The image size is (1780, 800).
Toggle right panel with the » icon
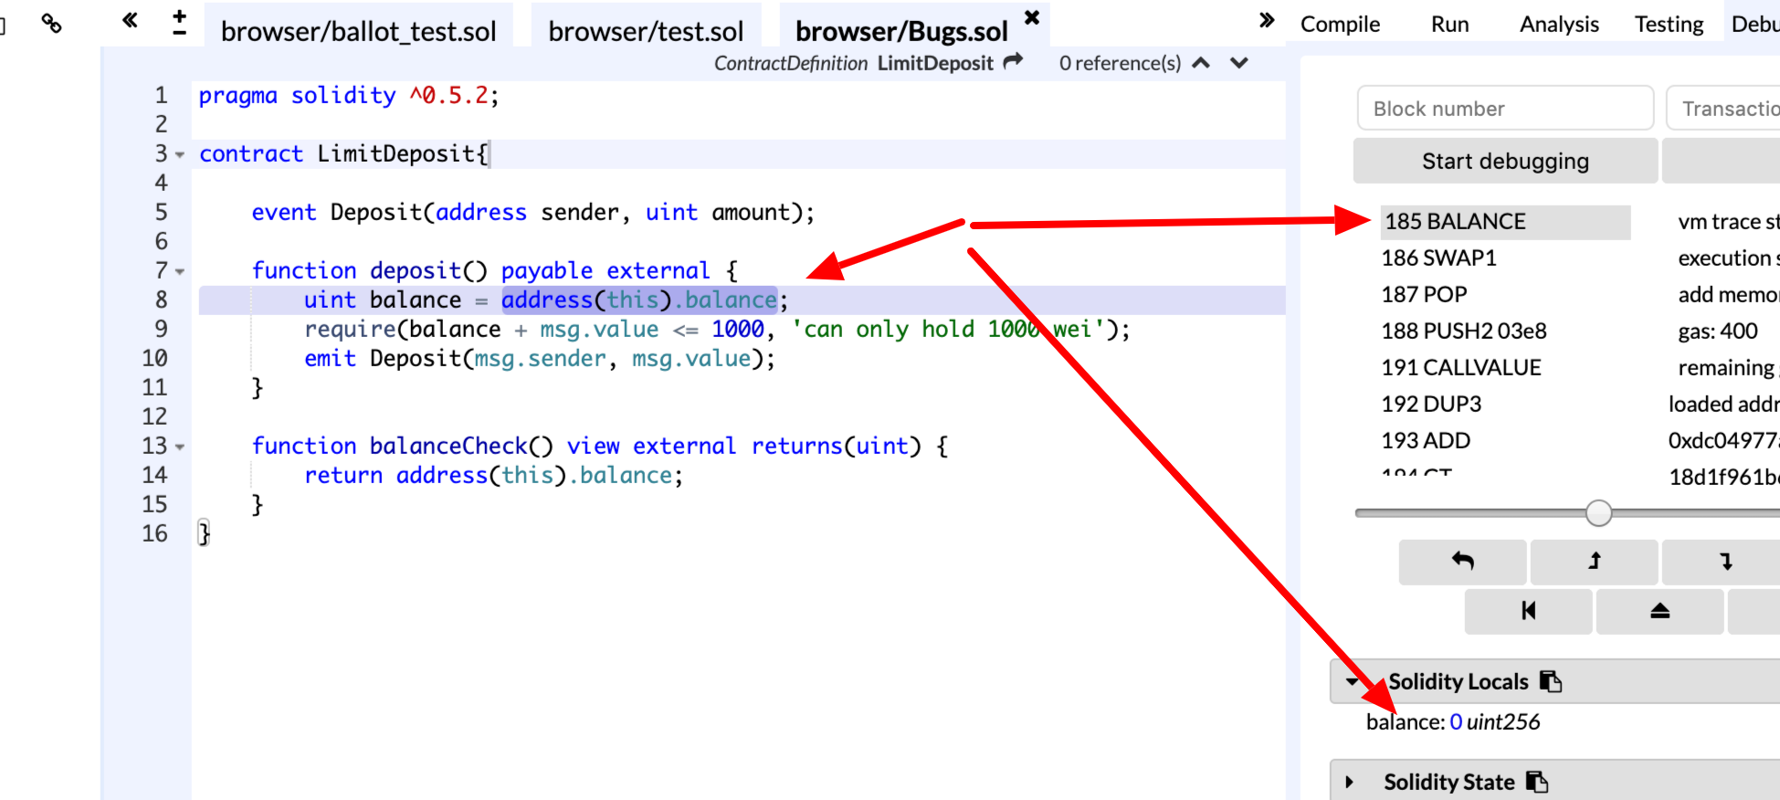(x=1266, y=20)
